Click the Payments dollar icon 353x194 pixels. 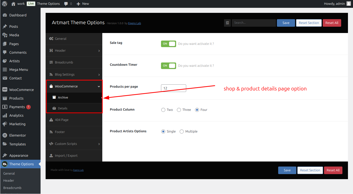5,107
